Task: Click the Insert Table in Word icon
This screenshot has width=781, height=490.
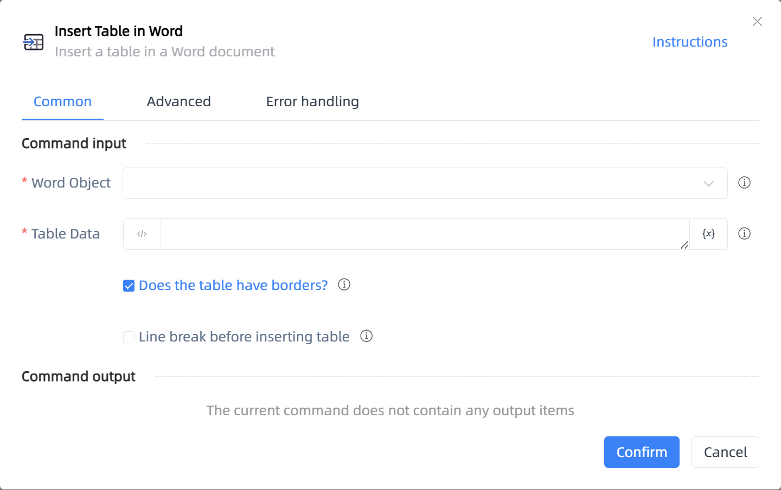Action: point(34,42)
